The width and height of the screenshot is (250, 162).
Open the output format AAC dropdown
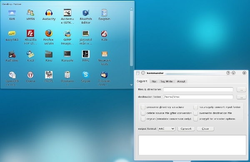coord(166,129)
